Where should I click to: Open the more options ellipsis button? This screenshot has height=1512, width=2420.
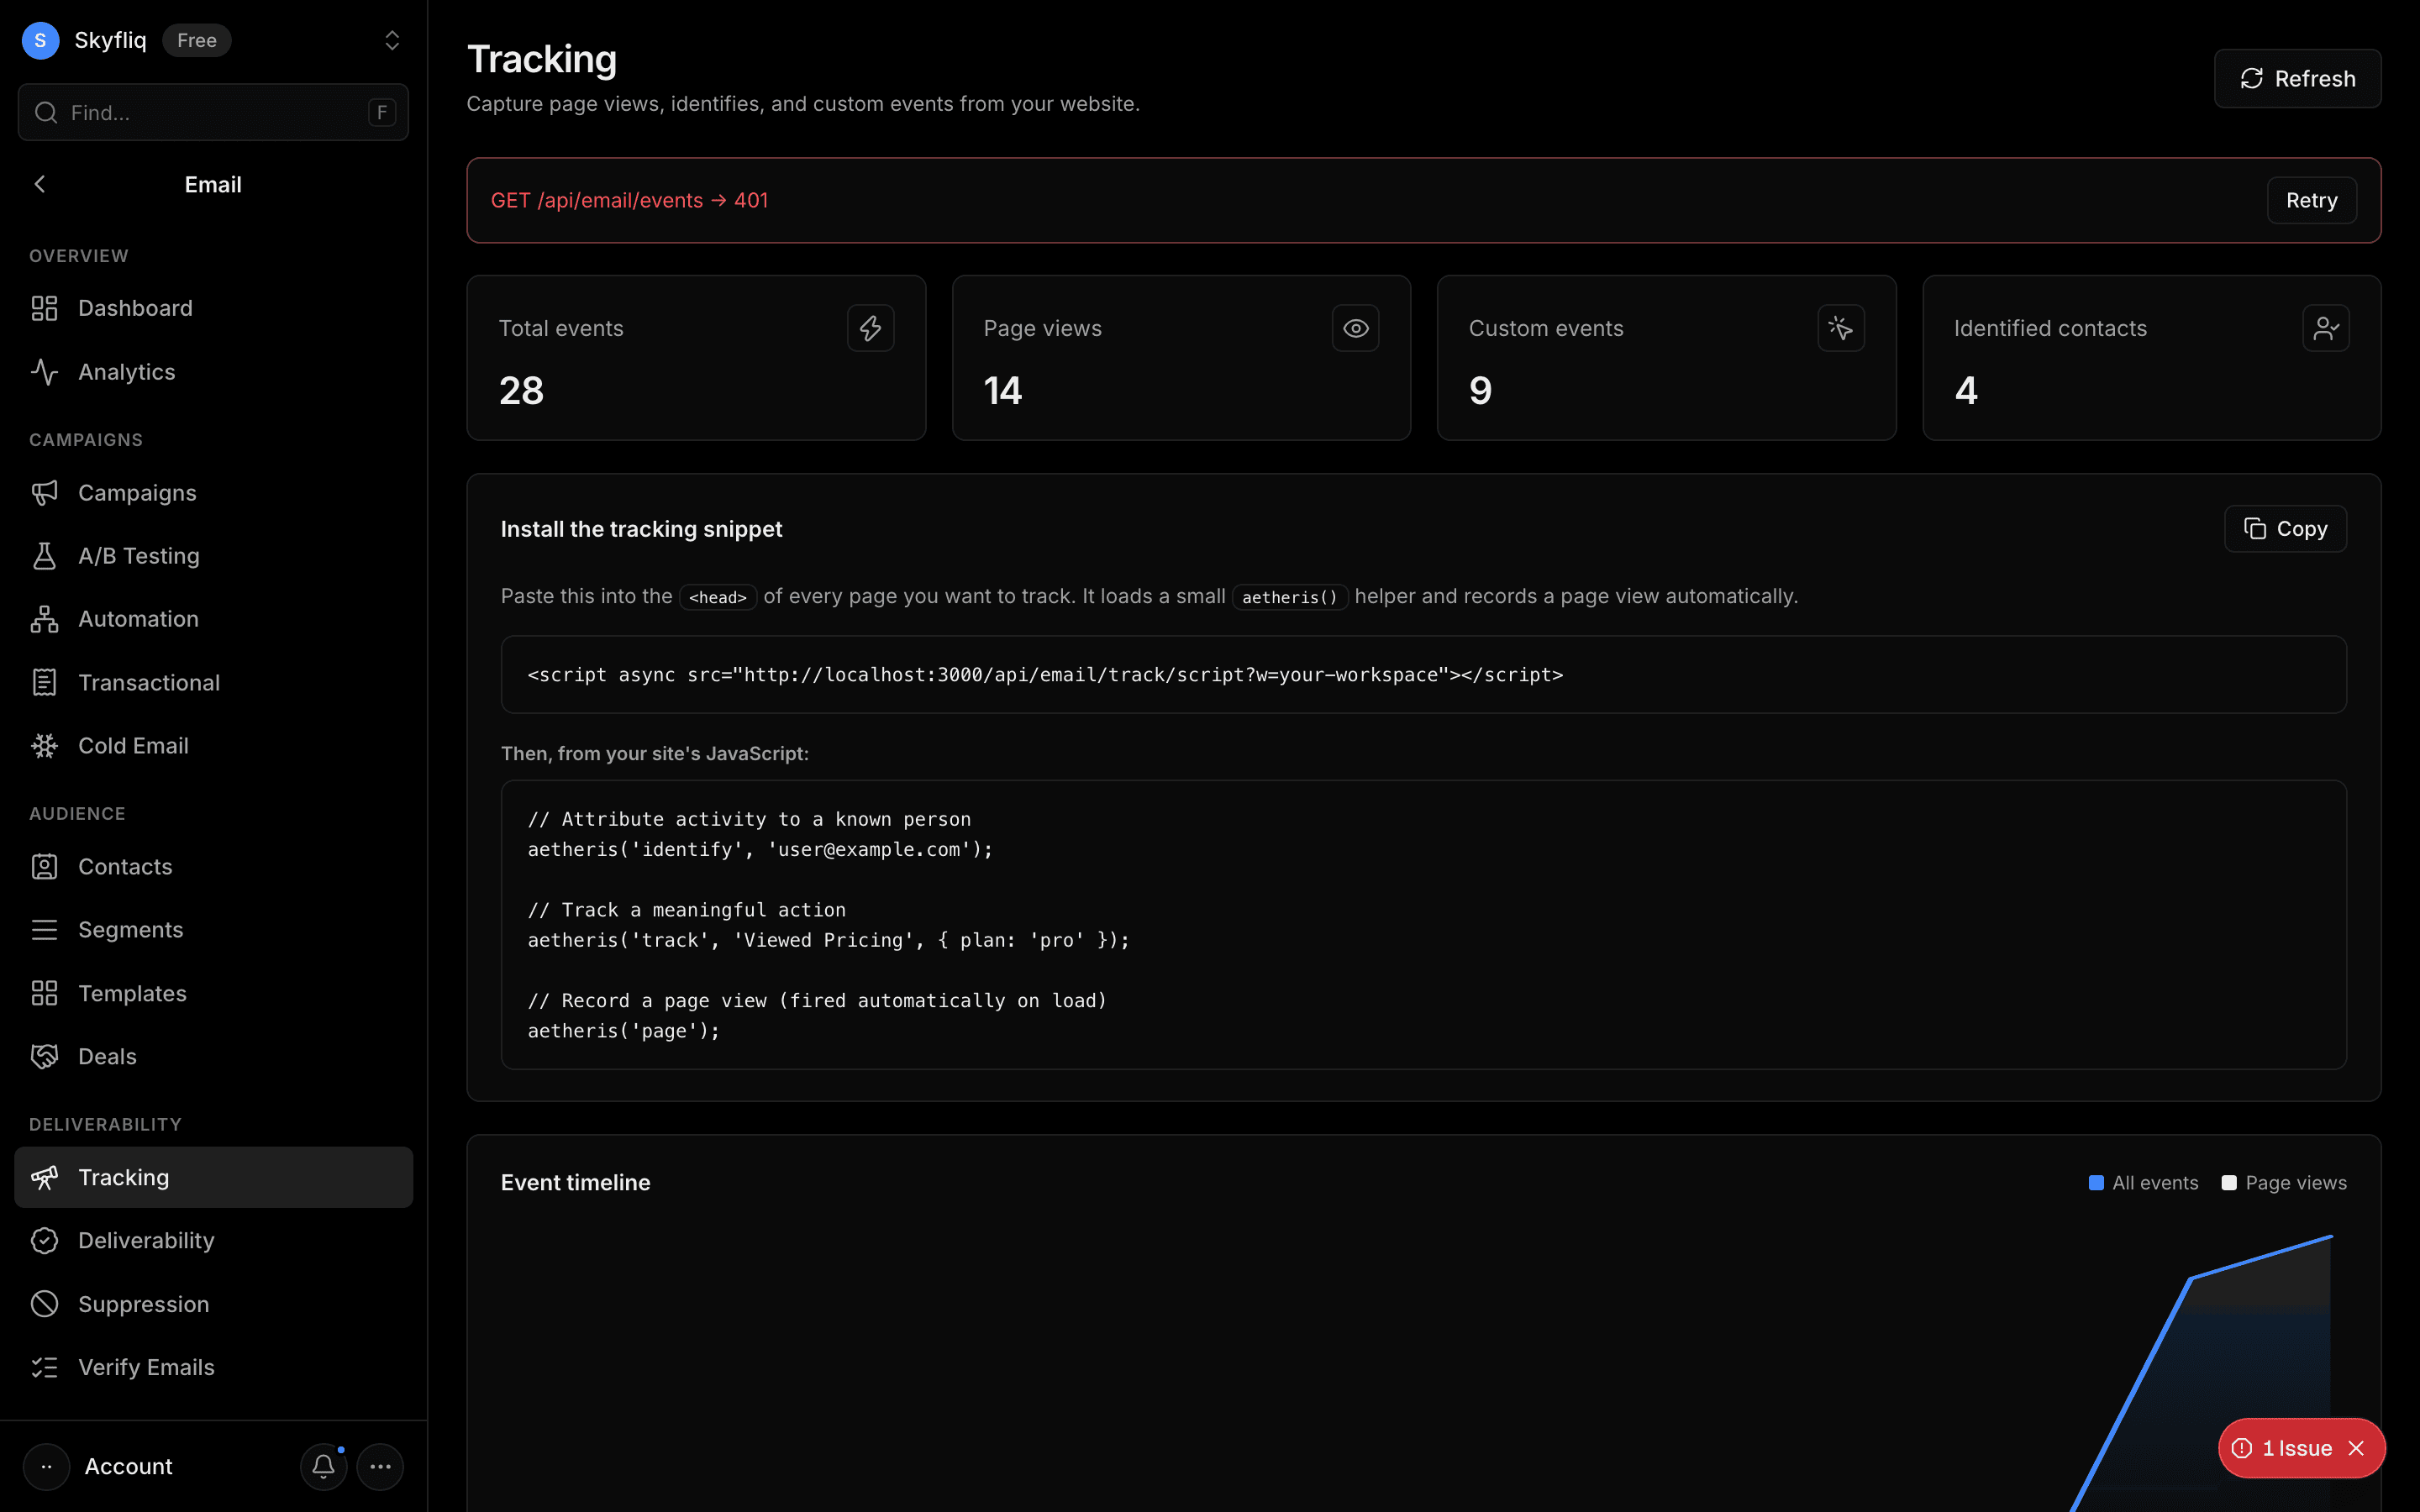(x=380, y=1467)
